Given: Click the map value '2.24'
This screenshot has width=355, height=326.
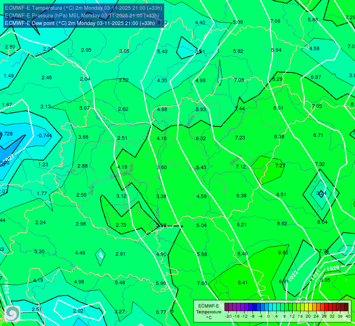Looking at the screenshot, I should tap(41, 223).
